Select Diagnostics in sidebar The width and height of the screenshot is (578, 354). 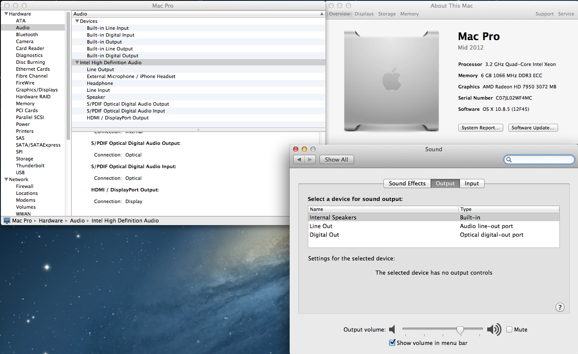click(x=29, y=55)
